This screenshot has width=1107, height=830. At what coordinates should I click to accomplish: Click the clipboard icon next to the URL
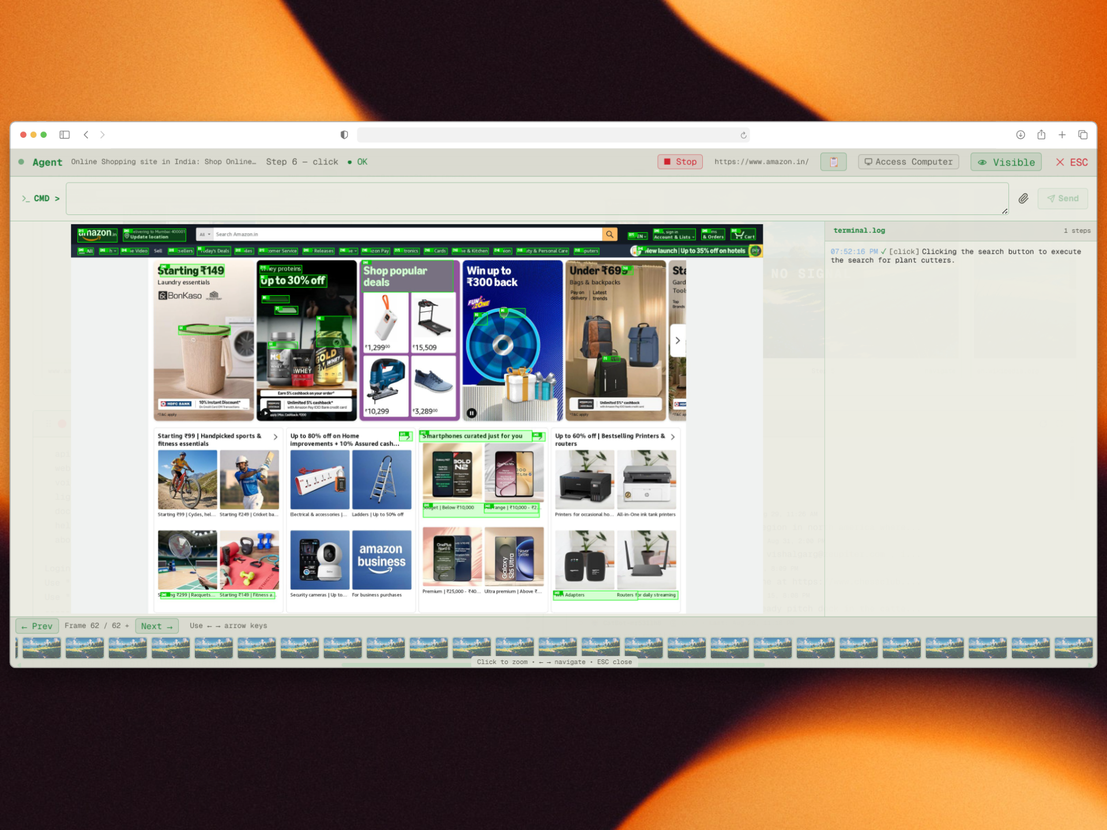pos(834,162)
